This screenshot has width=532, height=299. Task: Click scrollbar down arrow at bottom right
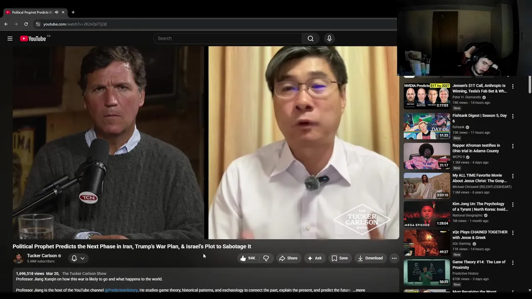point(530,290)
